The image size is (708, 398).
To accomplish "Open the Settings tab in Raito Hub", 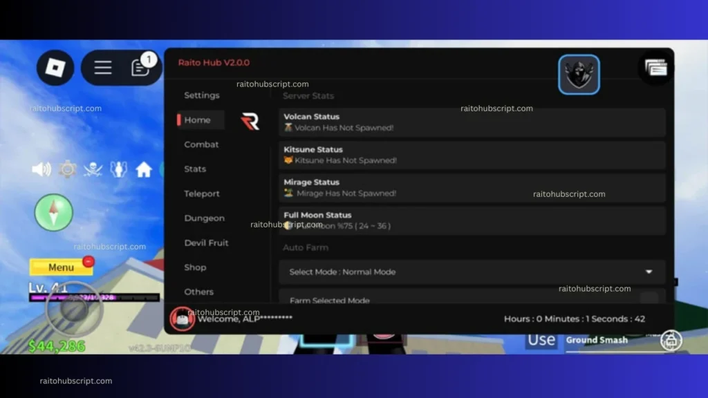I will click(202, 95).
